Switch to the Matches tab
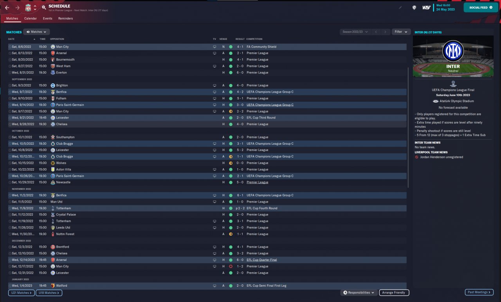Image resolution: width=501 pixels, height=302 pixels. [12, 18]
